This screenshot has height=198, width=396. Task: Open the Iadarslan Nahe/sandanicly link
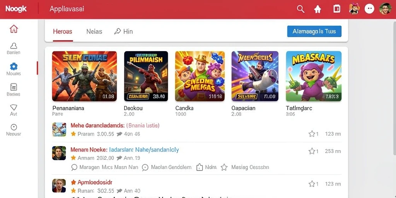[144, 150]
